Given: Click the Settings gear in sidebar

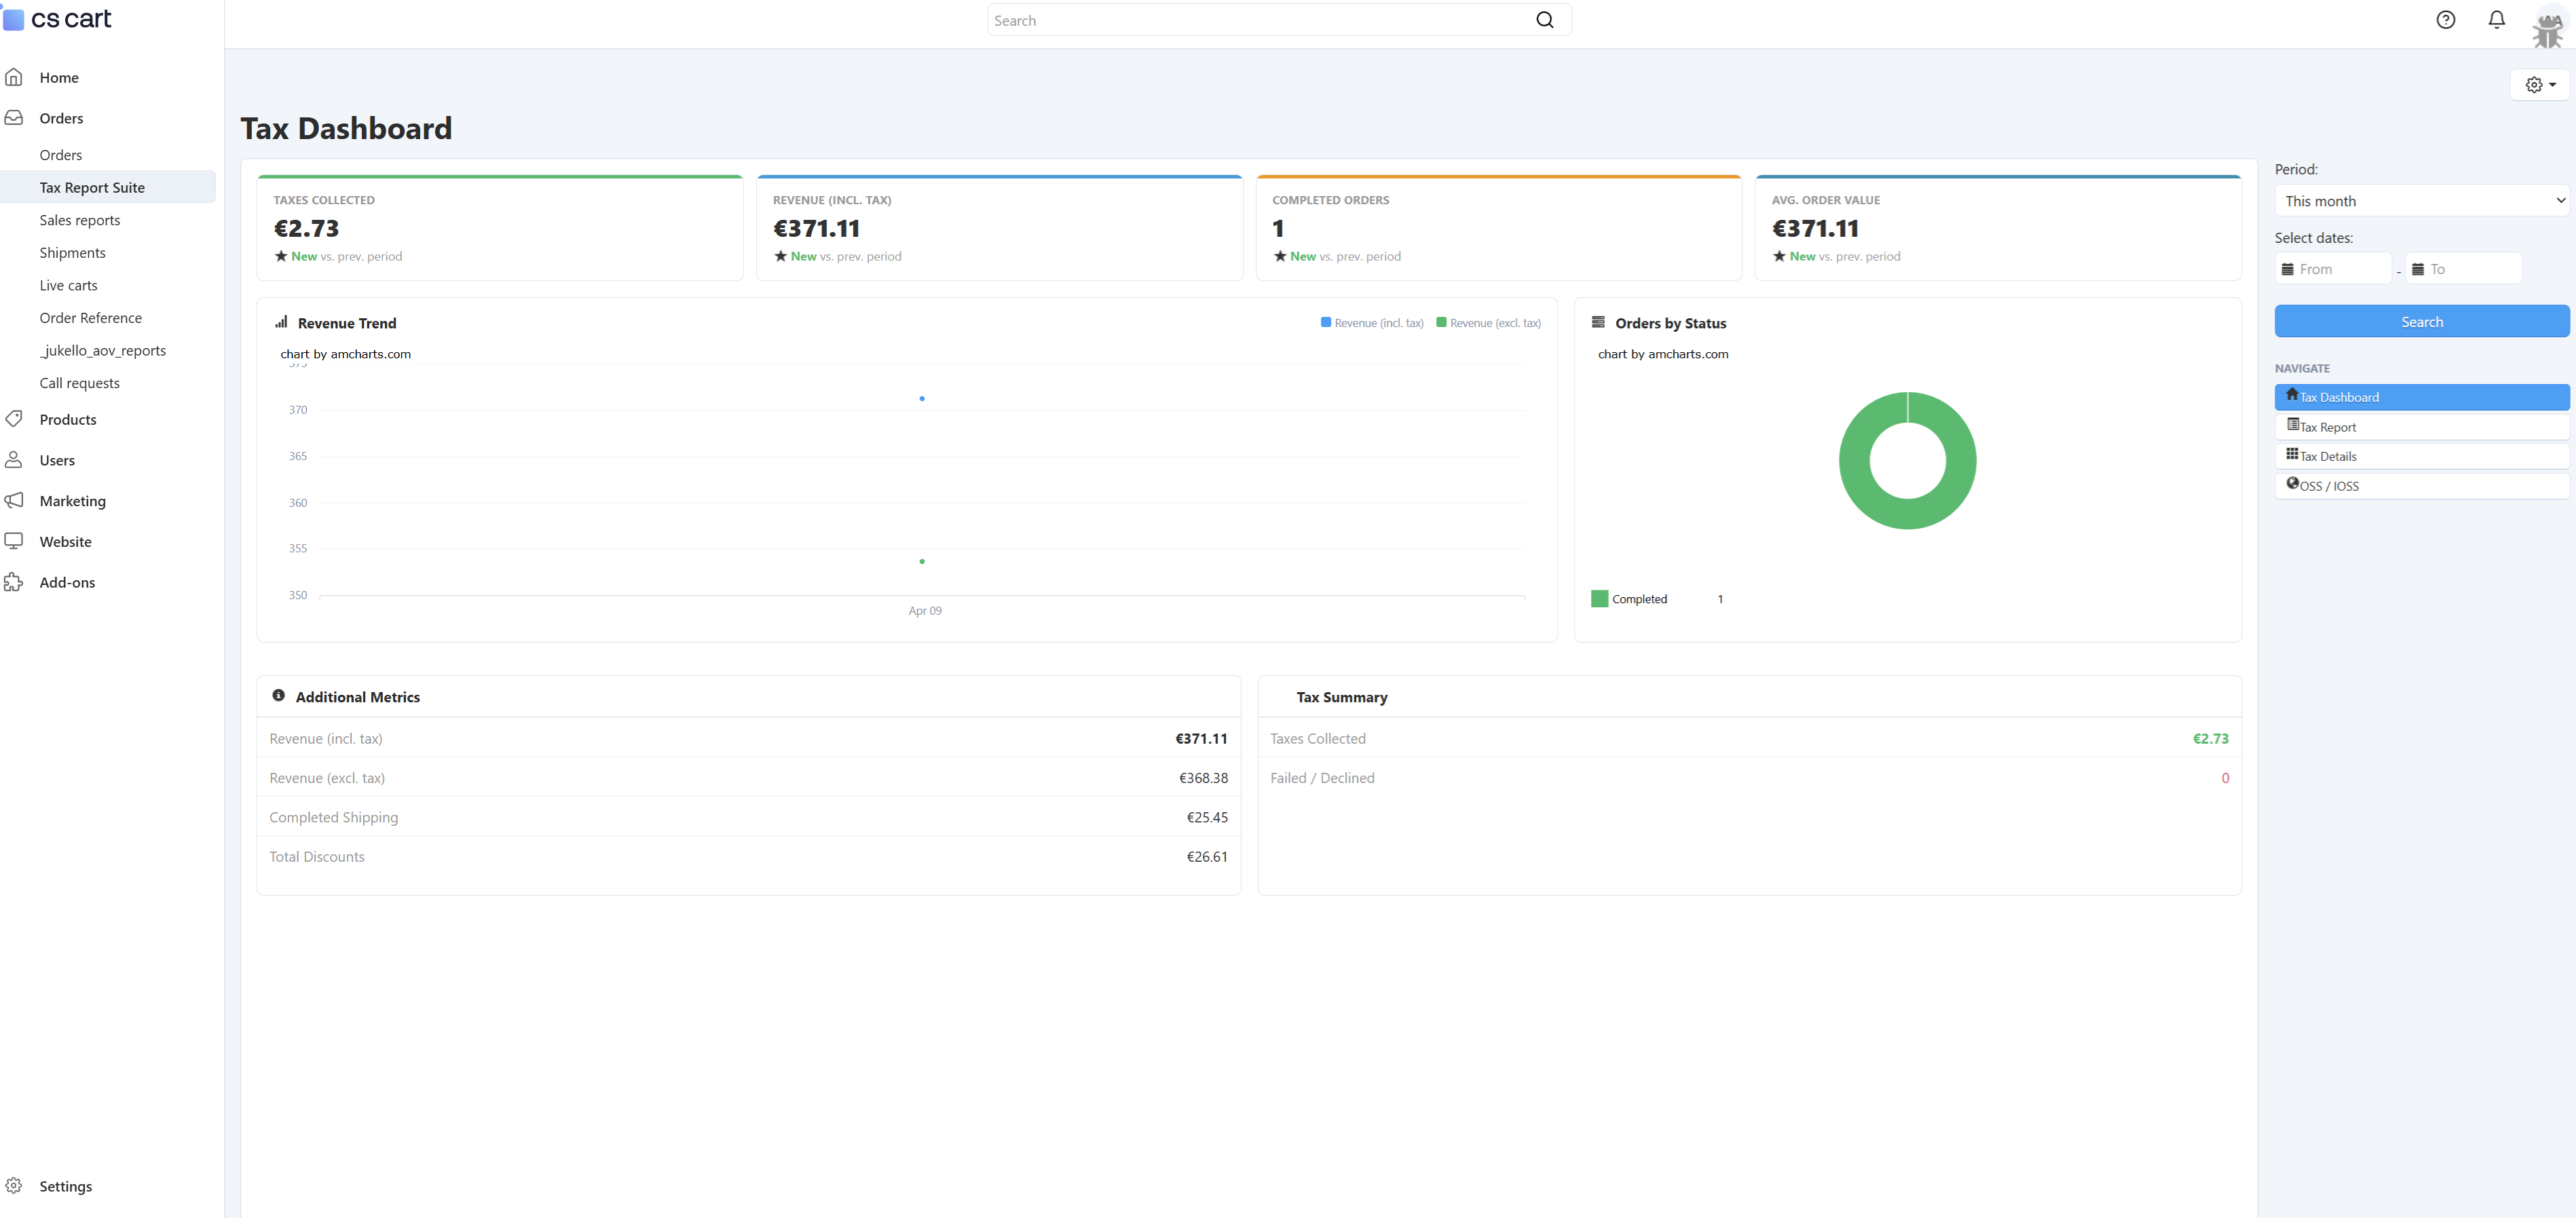Looking at the screenshot, I should pos(14,1185).
